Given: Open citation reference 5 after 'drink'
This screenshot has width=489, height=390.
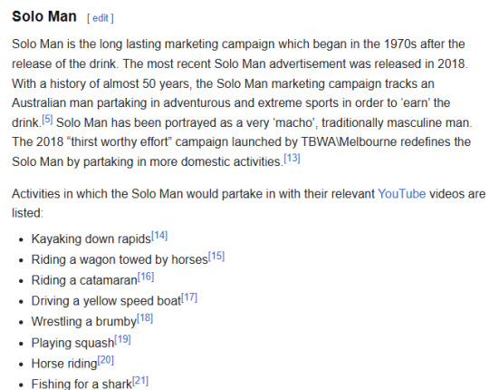Looking at the screenshot, I should tap(47, 120).
